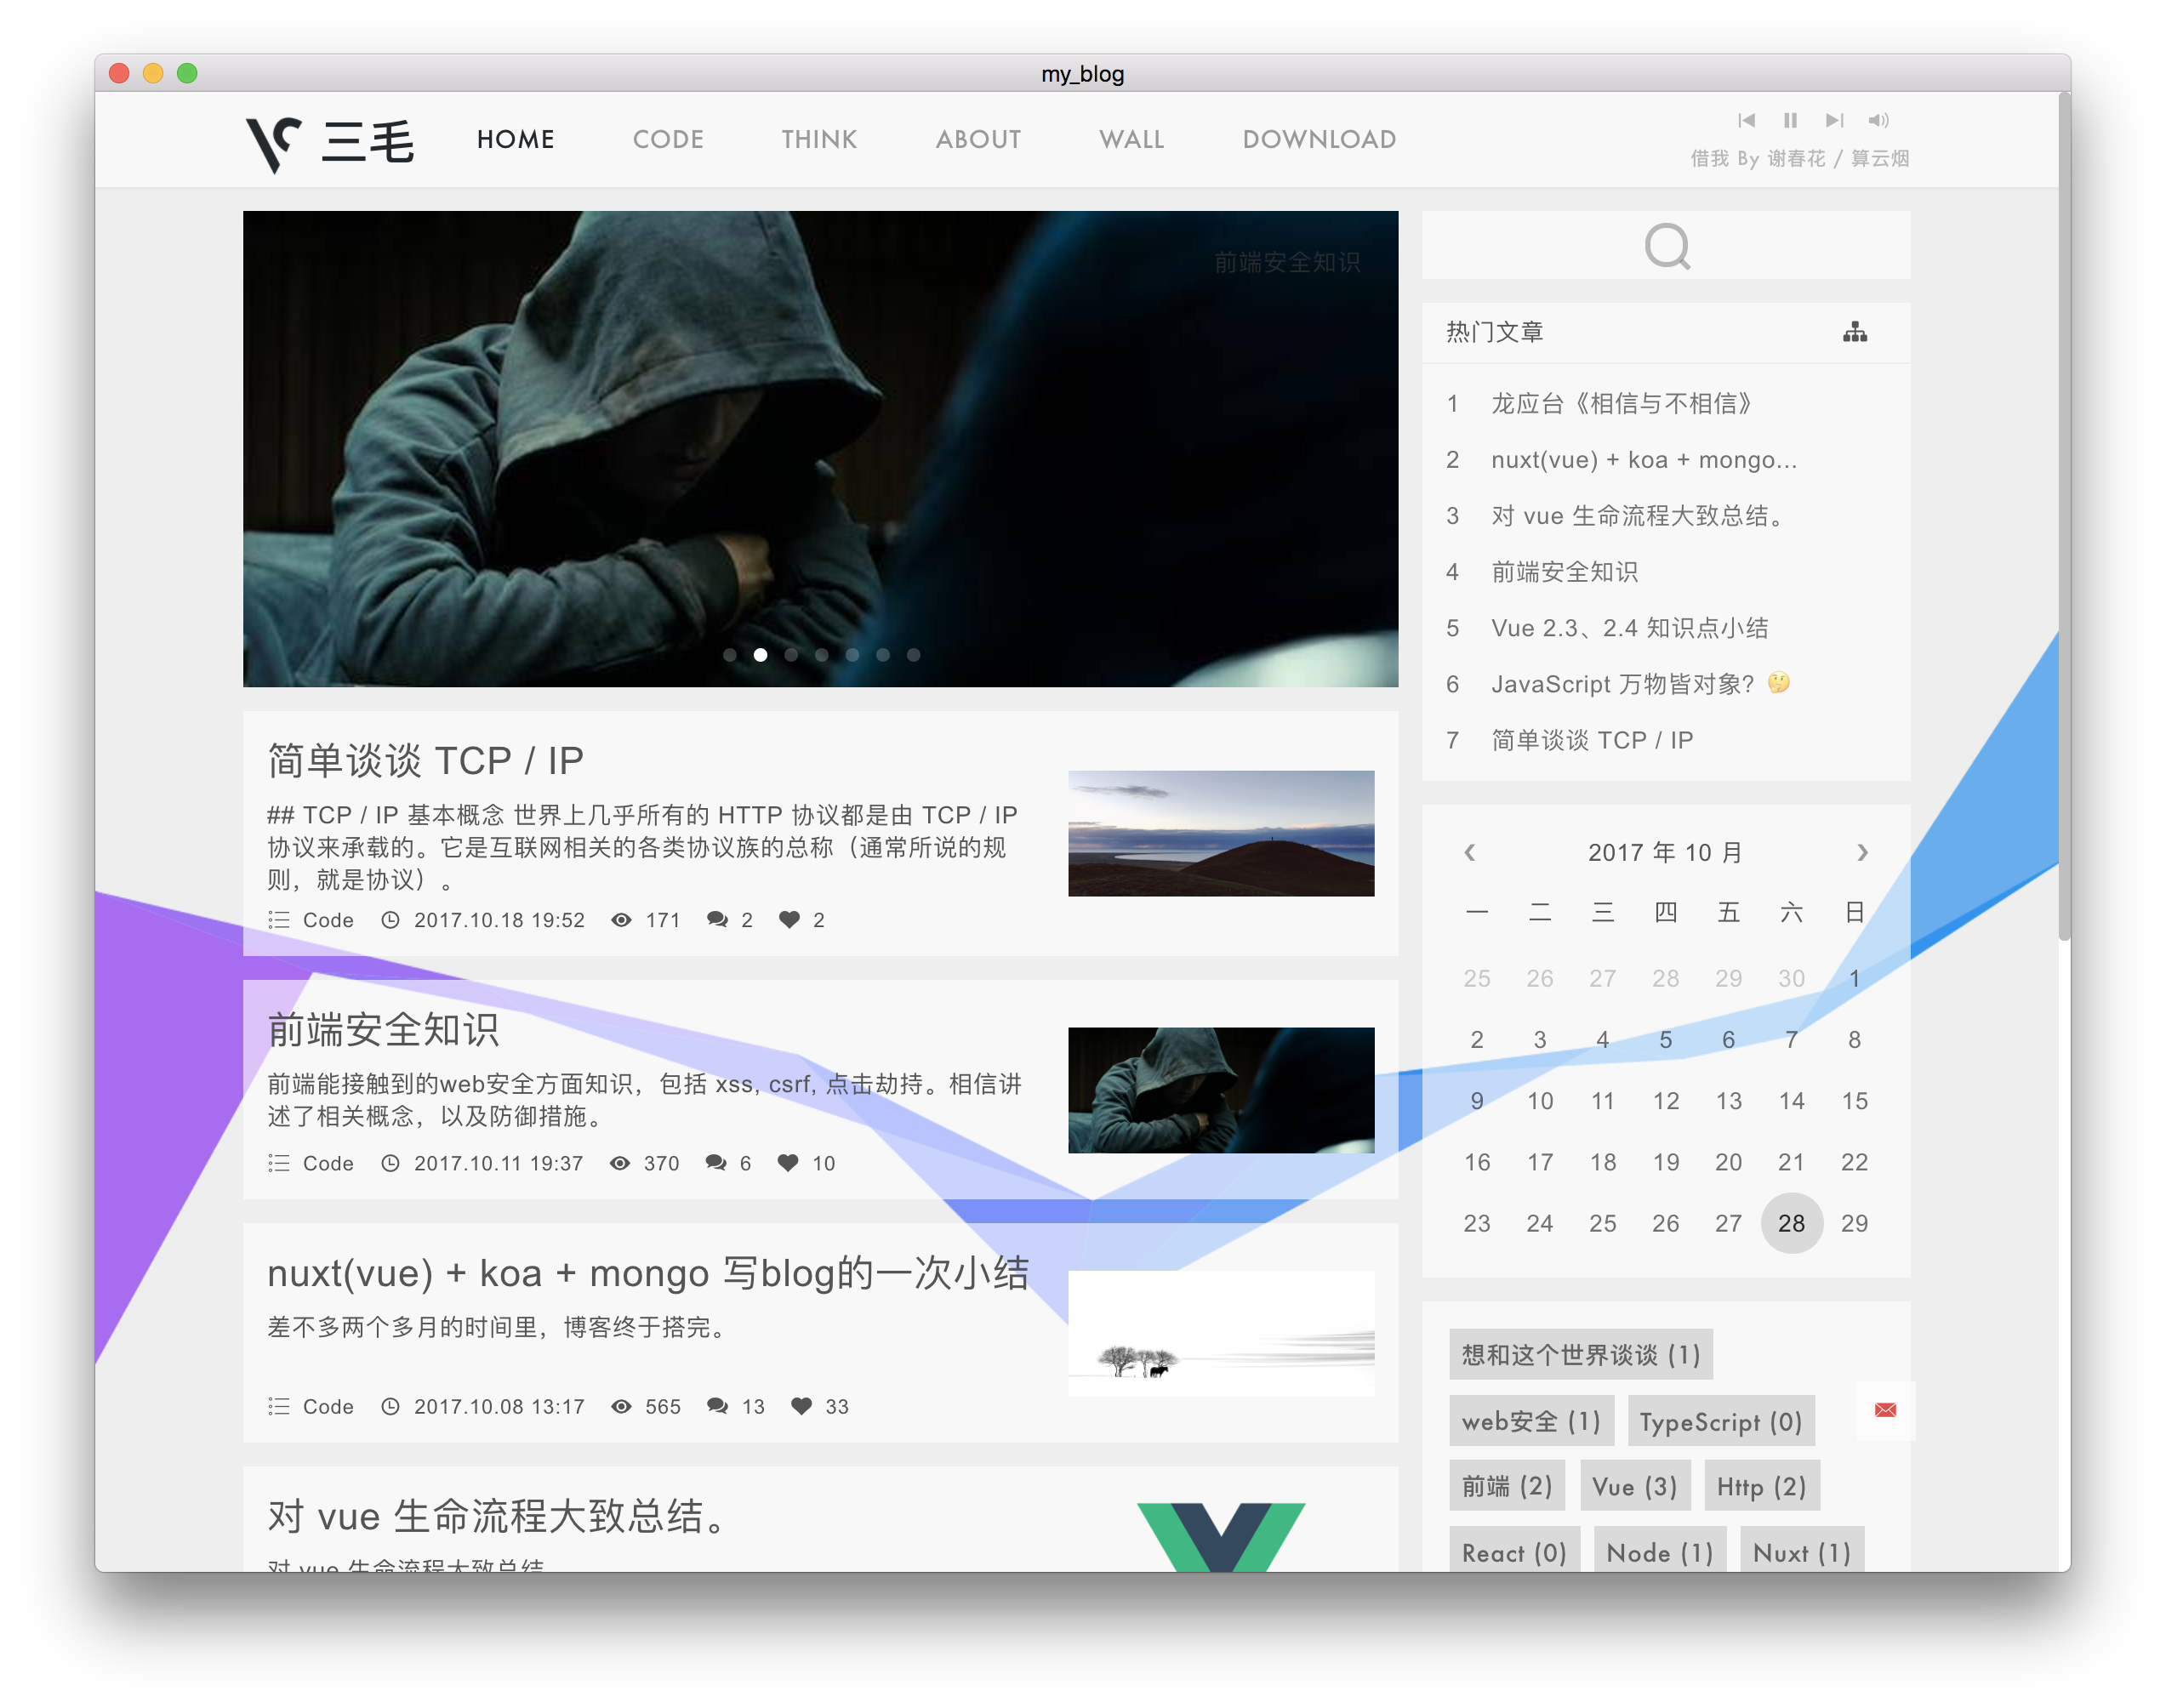Go to previous song track
Viewport: 2166px width, 1708px height.
coord(1746,120)
